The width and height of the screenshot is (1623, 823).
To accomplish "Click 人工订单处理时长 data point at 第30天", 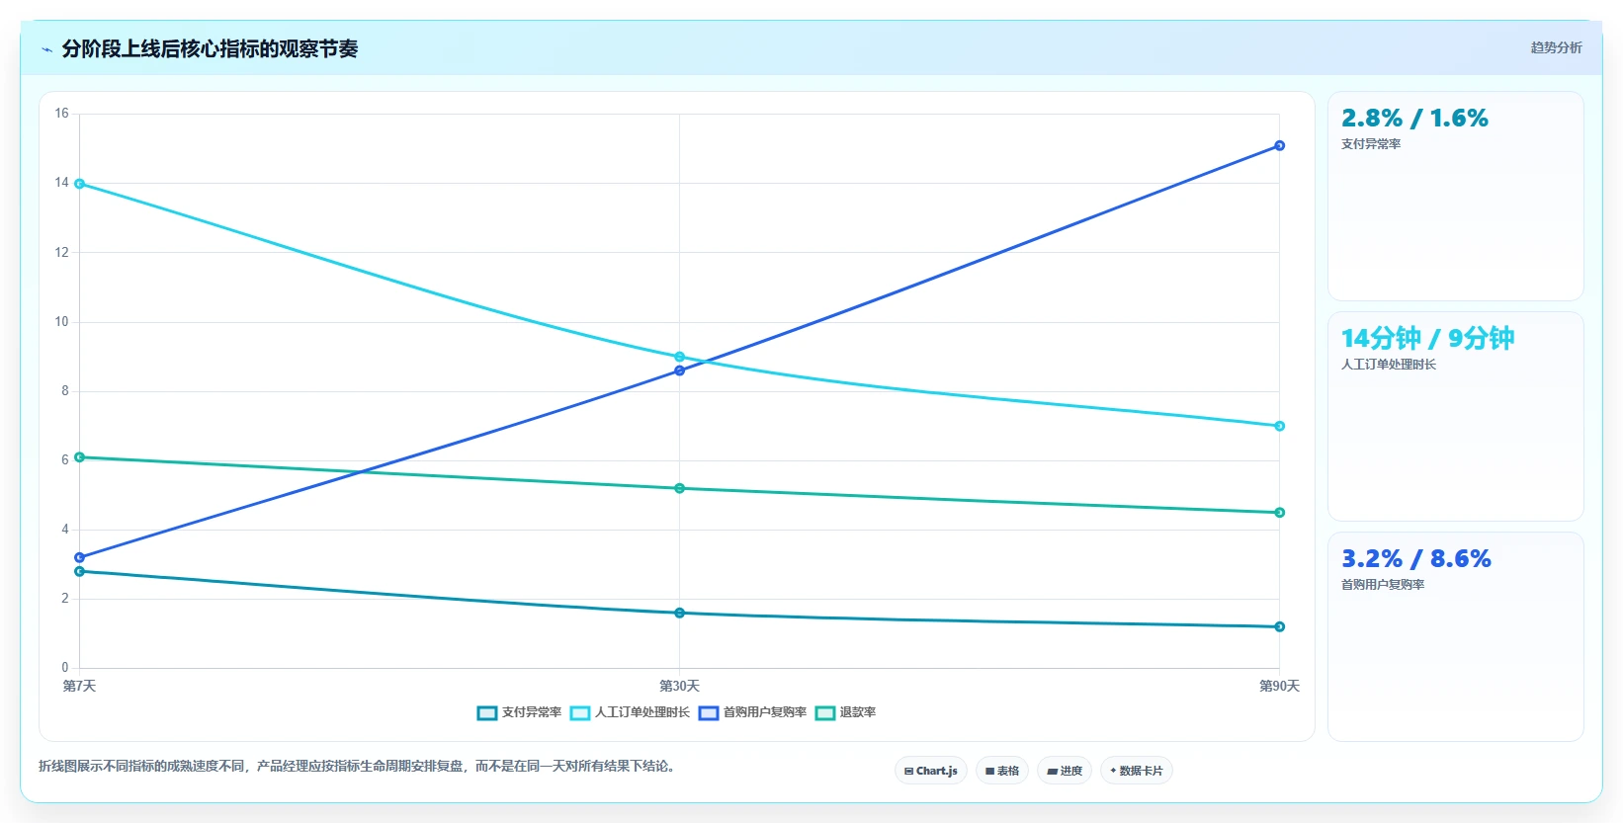I will (679, 357).
